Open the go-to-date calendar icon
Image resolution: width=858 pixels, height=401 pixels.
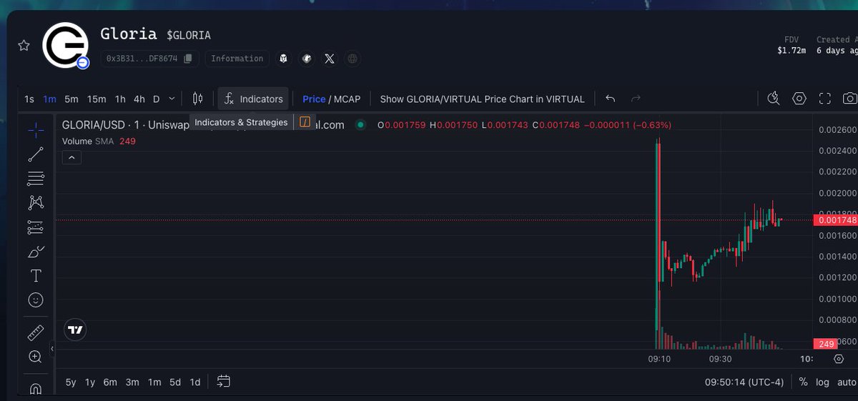coord(224,382)
